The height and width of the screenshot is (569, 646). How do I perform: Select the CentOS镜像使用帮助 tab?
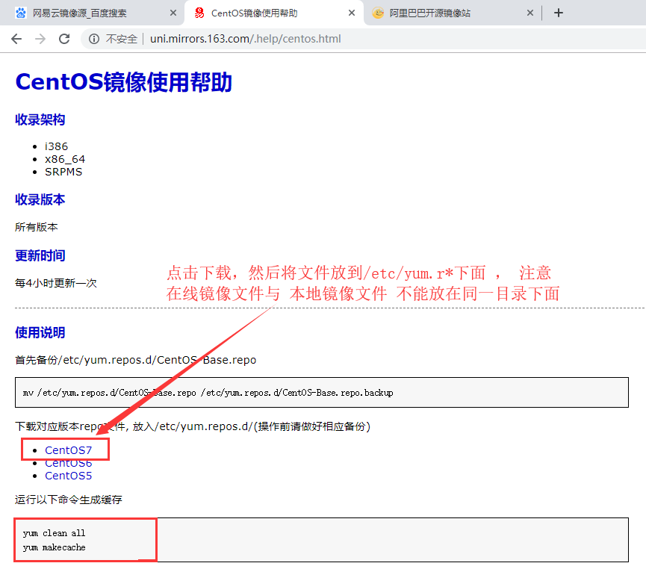tap(274, 13)
